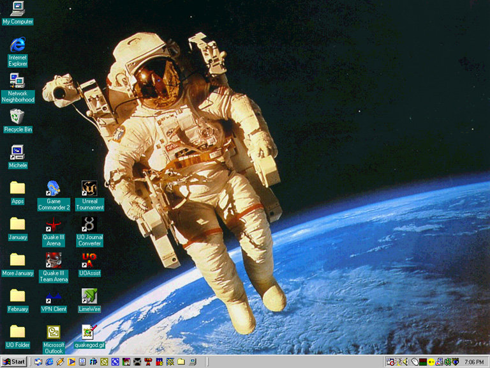Select the LimeWire shortcut

point(90,301)
